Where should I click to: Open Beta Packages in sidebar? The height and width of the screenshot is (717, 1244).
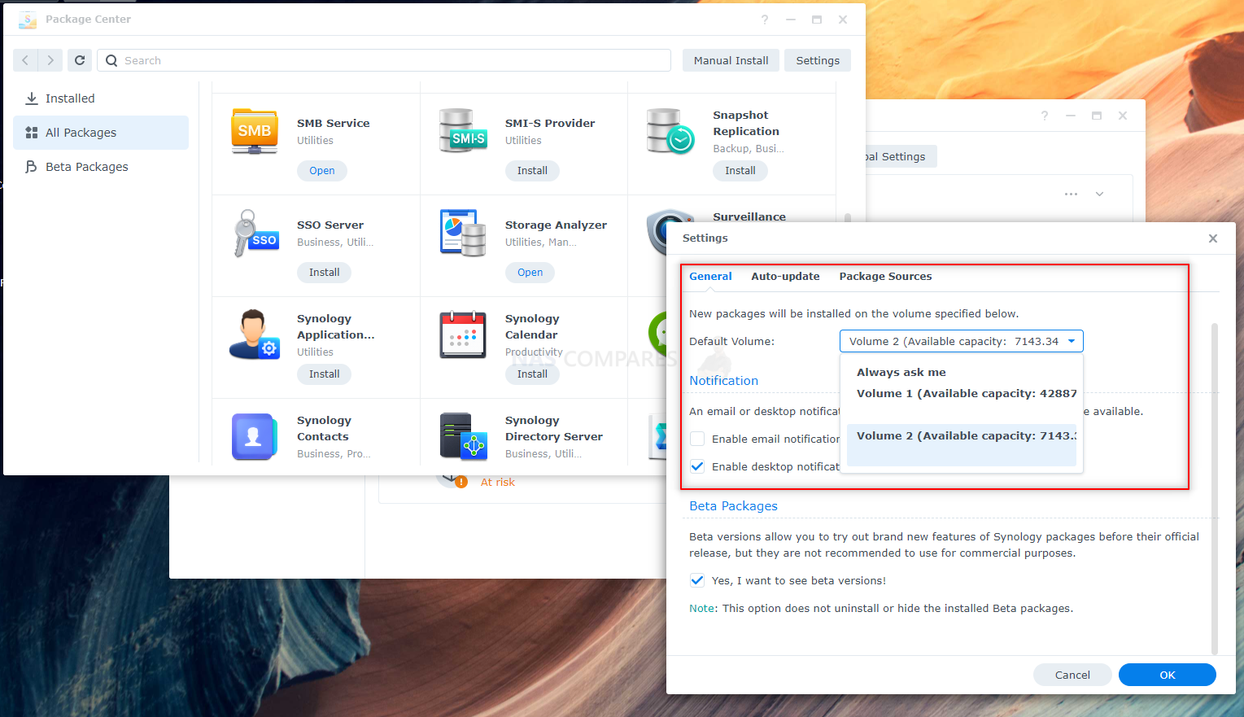[x=101, y=167]
